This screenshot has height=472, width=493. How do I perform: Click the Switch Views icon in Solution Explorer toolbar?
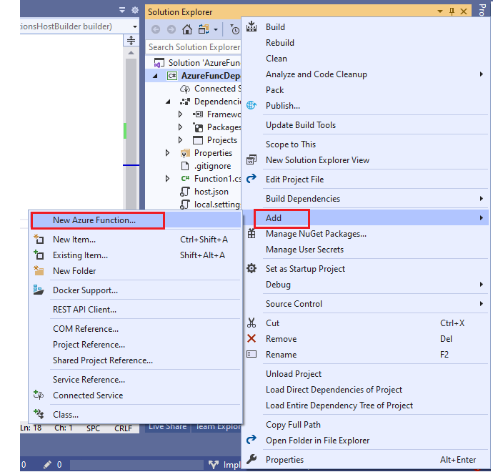coord(204,29)
